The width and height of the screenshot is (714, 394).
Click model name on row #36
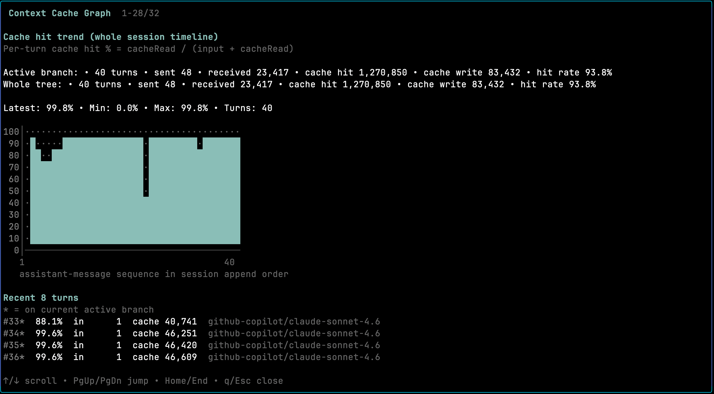(294, 357)
